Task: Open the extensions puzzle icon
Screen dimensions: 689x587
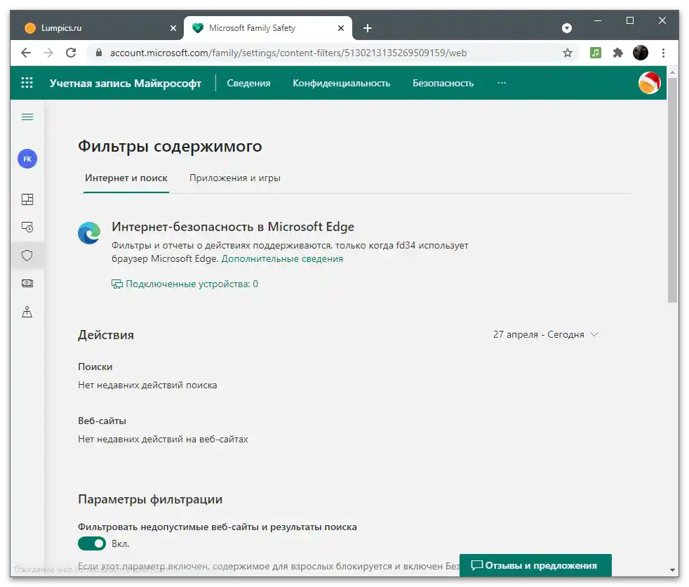Action: tap(618, 53)
